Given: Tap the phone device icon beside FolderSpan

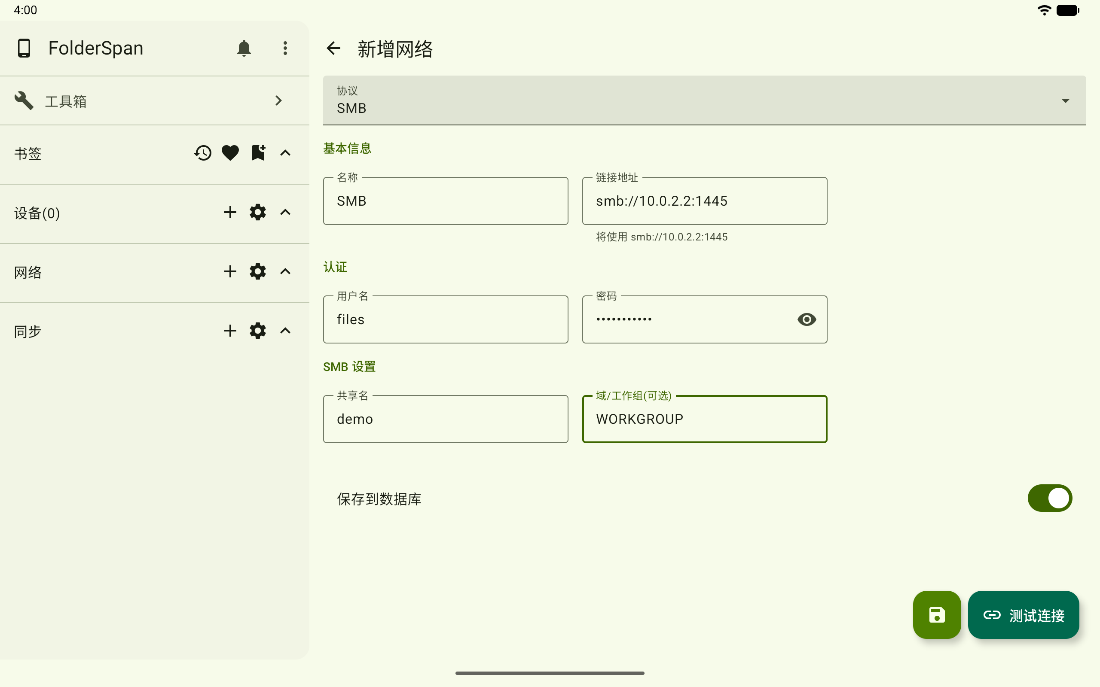Looking at the screenshot, I should [x=24, y=48].
